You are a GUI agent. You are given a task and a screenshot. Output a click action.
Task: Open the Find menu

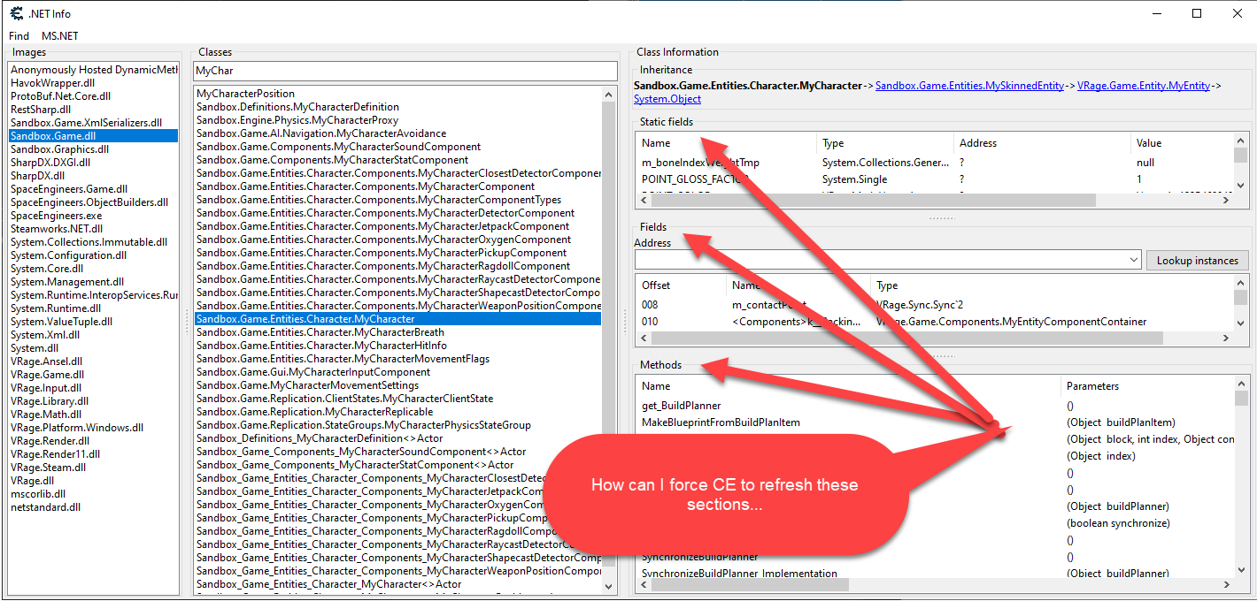click(x=19, y=35)
